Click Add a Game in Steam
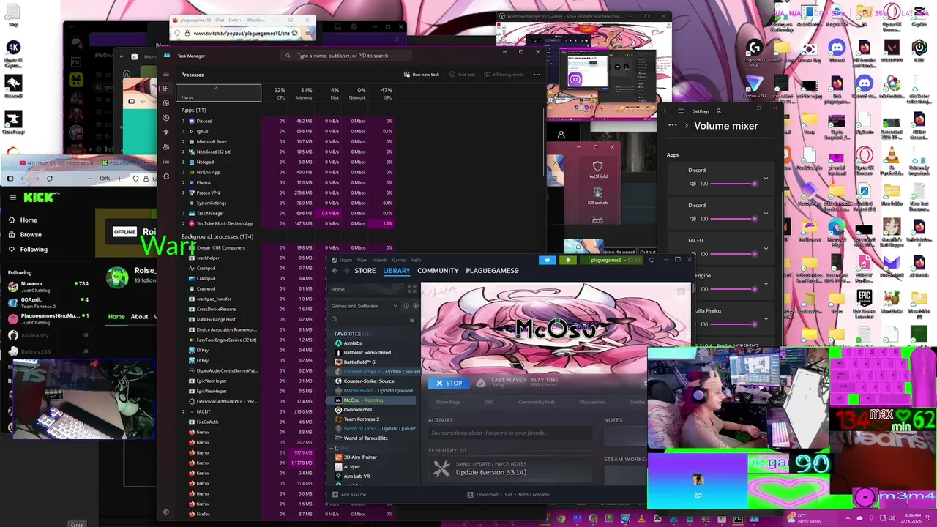937x527 pixels. pos(348,494)
